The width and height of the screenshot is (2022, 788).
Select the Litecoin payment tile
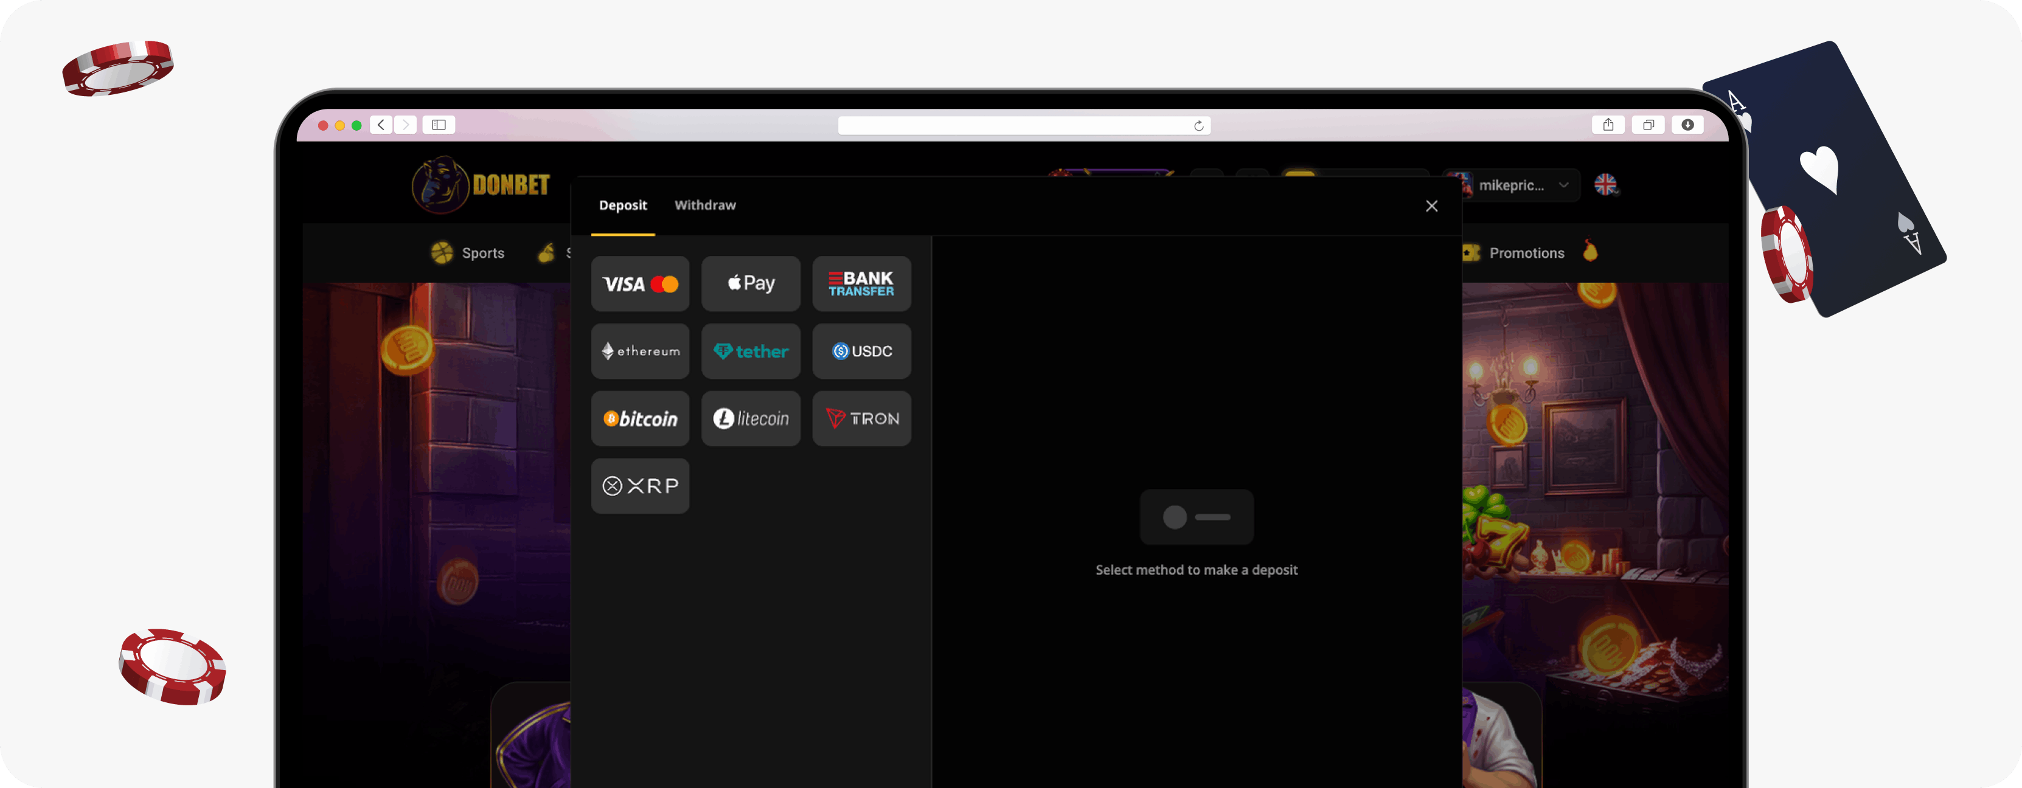[751, 418]
